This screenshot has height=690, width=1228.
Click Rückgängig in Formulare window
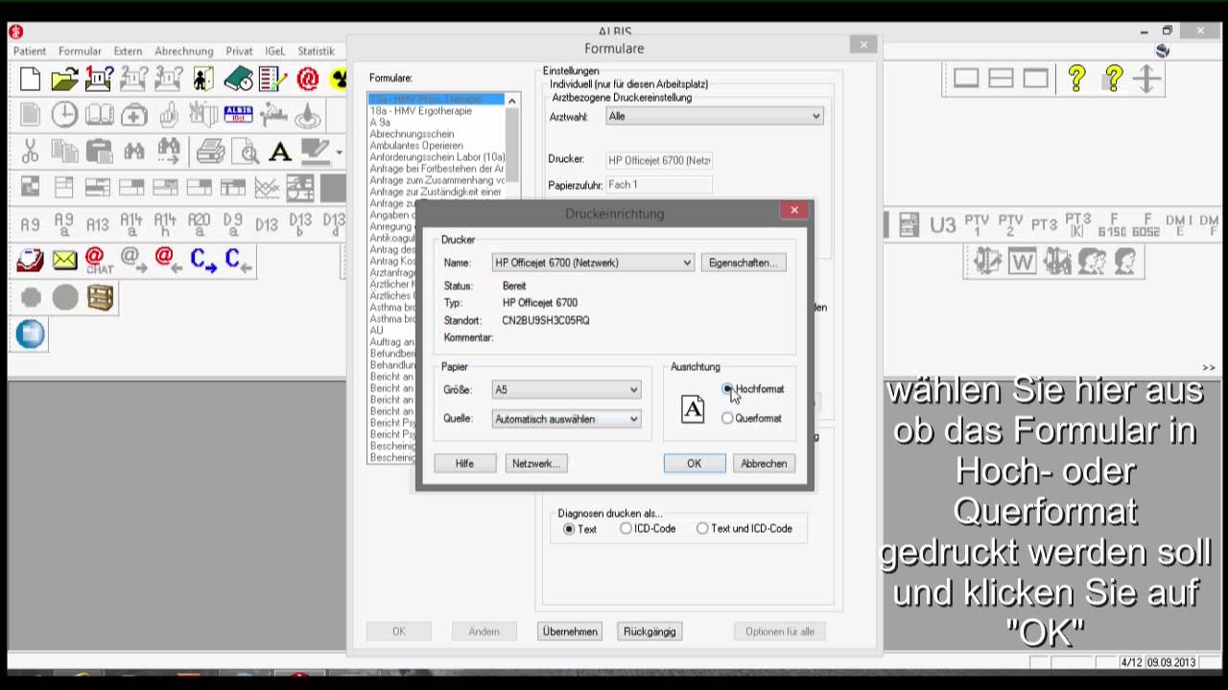coord(649,632)
